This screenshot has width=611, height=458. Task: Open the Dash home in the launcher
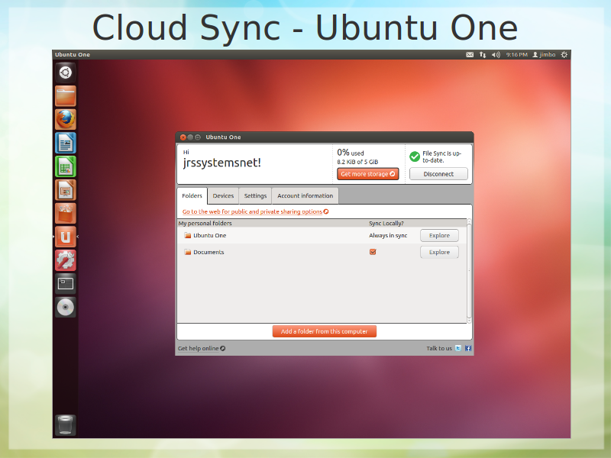66,73
